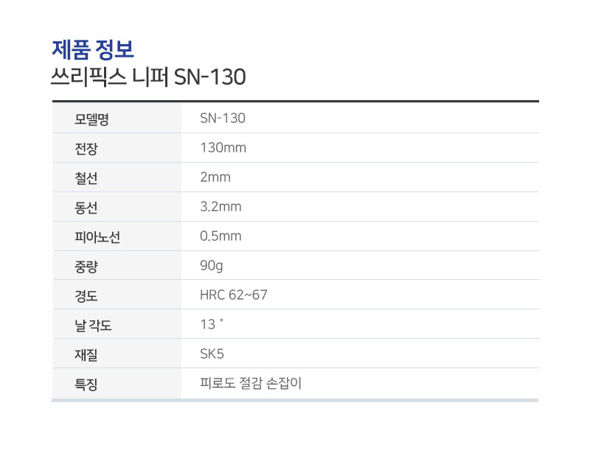Select the 중량 row label
Screen dimensions: 590x453
pos(86,267)
